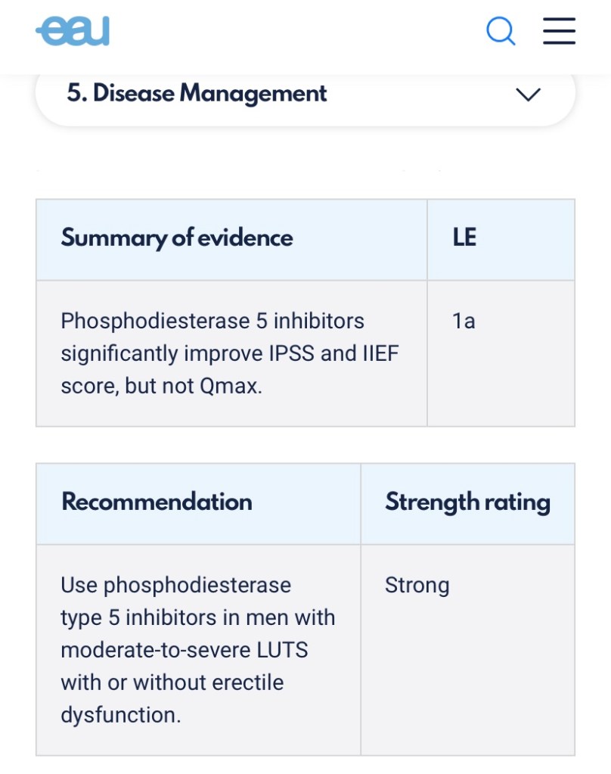Click the word "dysfunction." in the recommendation
The width and height of the screenshot is (611, 774).
[x=120, y=715]
